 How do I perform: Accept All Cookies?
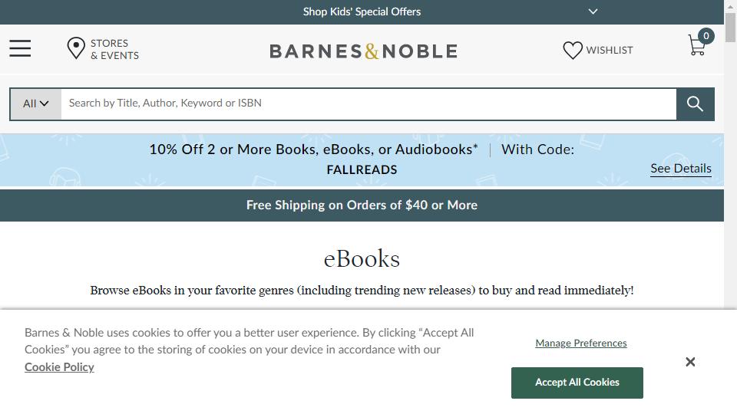(x=577, y=382)
